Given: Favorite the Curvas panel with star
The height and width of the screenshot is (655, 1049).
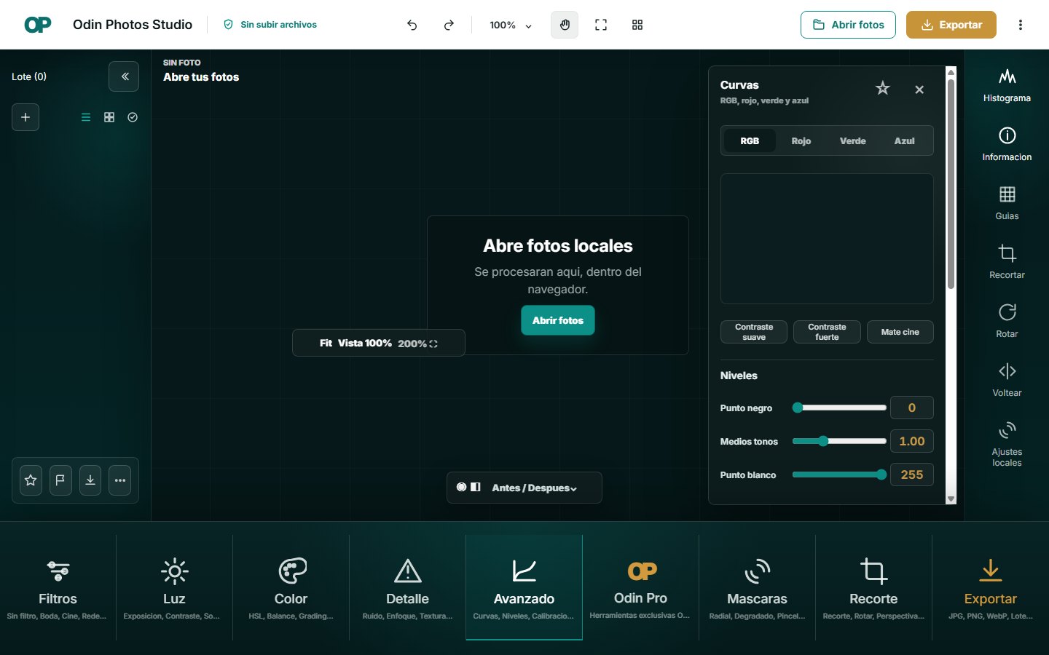Looking at the screenshot, I should (883, 89).
